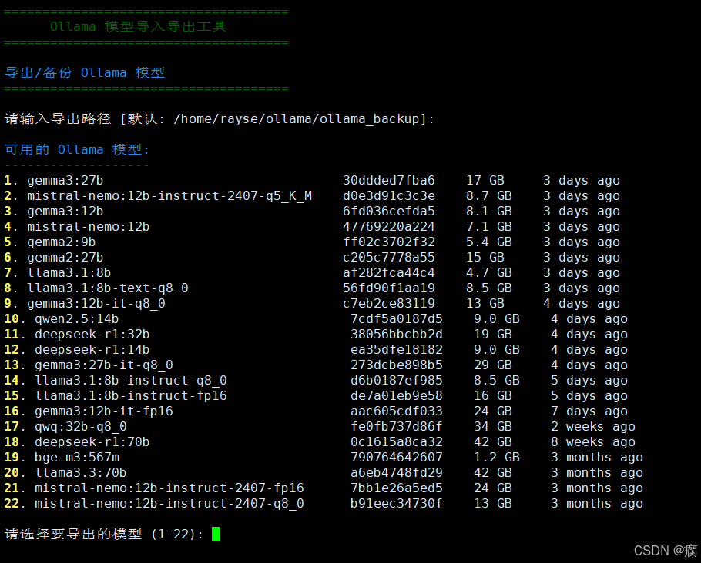Click llama3.1:8b-instruct-q8_0 model name

130,381
